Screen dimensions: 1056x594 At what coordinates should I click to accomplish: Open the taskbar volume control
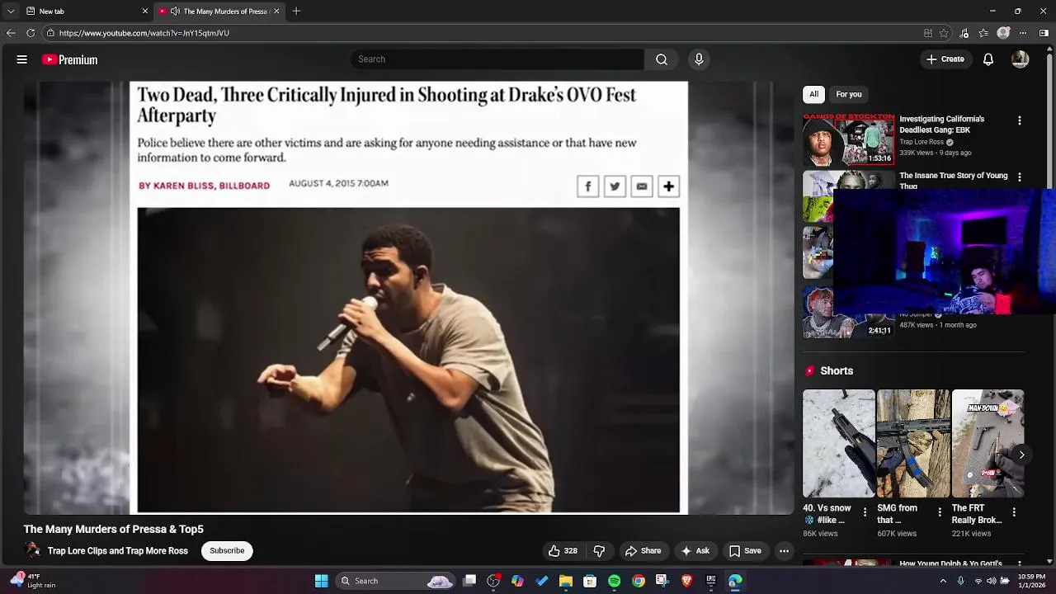click(992, 581)
